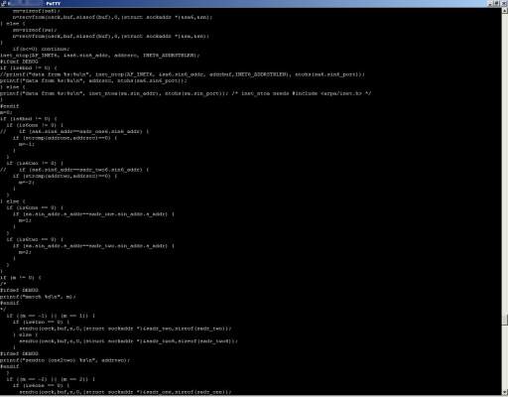The image size is (508, 397).
Task: Click the scrollbar up arrow
Action: point(505,10)
